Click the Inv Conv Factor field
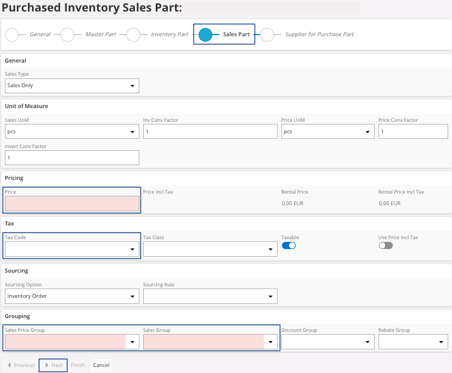Viewport: 452px width, 373px height. (210, 132)
